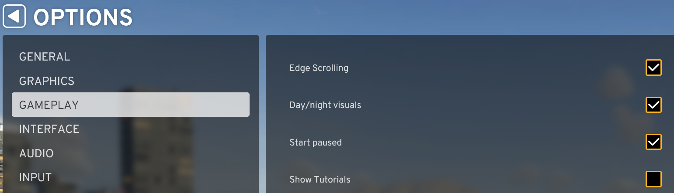The image size is (674, 193).
Task: Click the Day/night visuals label text
Action: pos(325,105)
